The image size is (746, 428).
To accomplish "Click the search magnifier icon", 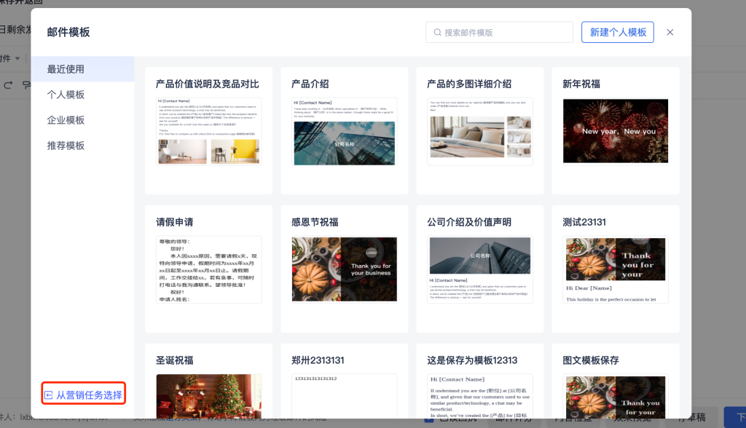I will 437,32.
